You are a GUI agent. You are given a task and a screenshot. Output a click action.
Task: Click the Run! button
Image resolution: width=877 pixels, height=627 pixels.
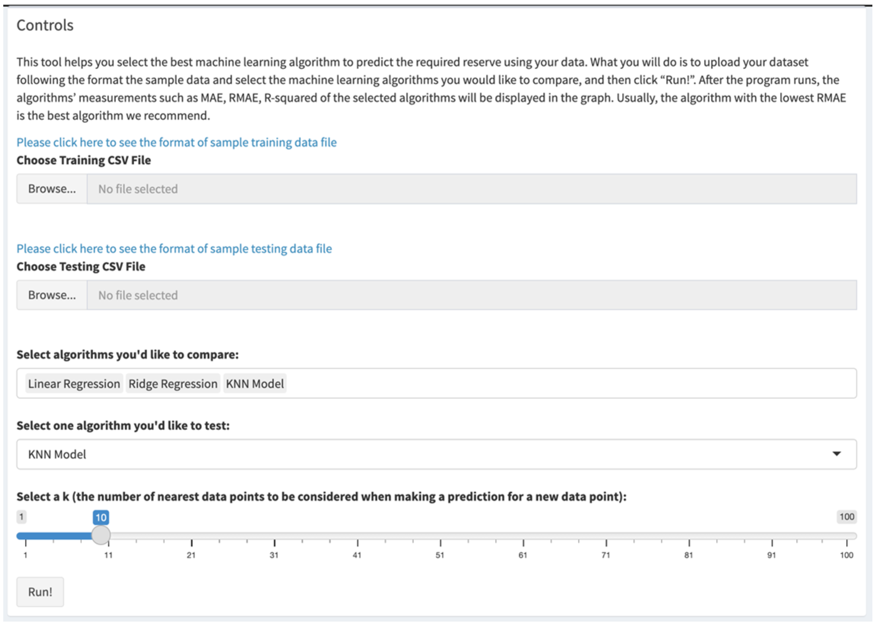[40, 592]
